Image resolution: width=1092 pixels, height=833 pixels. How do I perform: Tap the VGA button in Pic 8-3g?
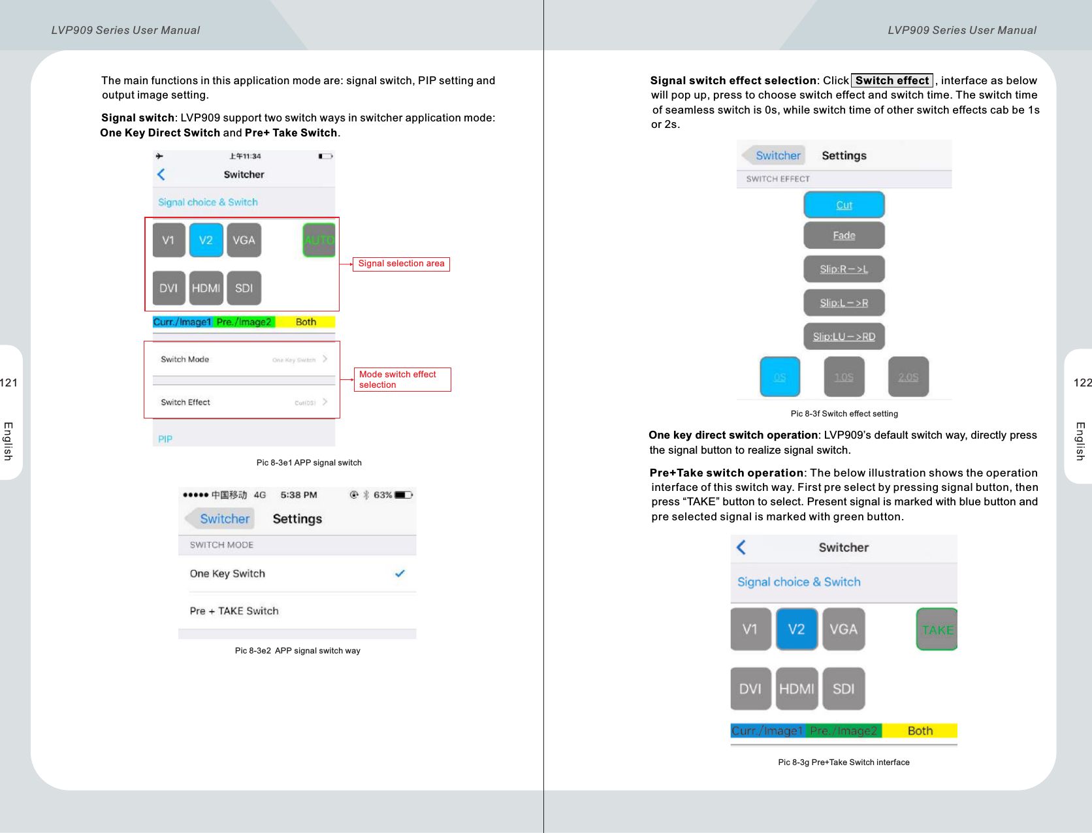click(844, 629)
